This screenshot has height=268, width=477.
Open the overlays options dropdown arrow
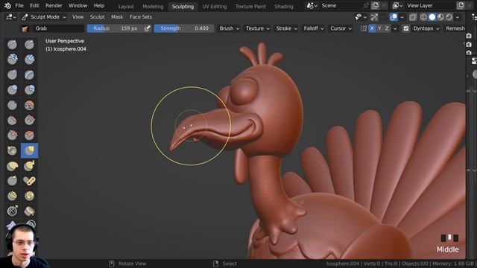tap(402, 17)
